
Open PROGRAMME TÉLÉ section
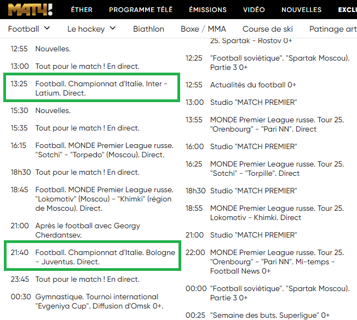[141, 10]
